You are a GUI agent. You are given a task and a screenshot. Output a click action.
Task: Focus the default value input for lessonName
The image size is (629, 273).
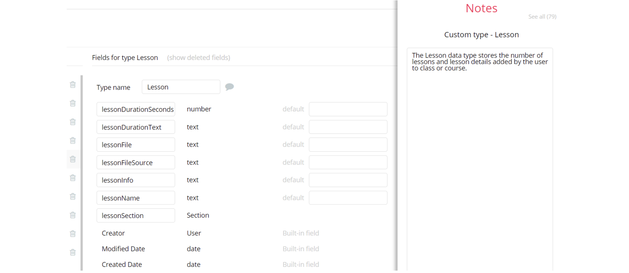pyautogui.click(x=348, y=198)
